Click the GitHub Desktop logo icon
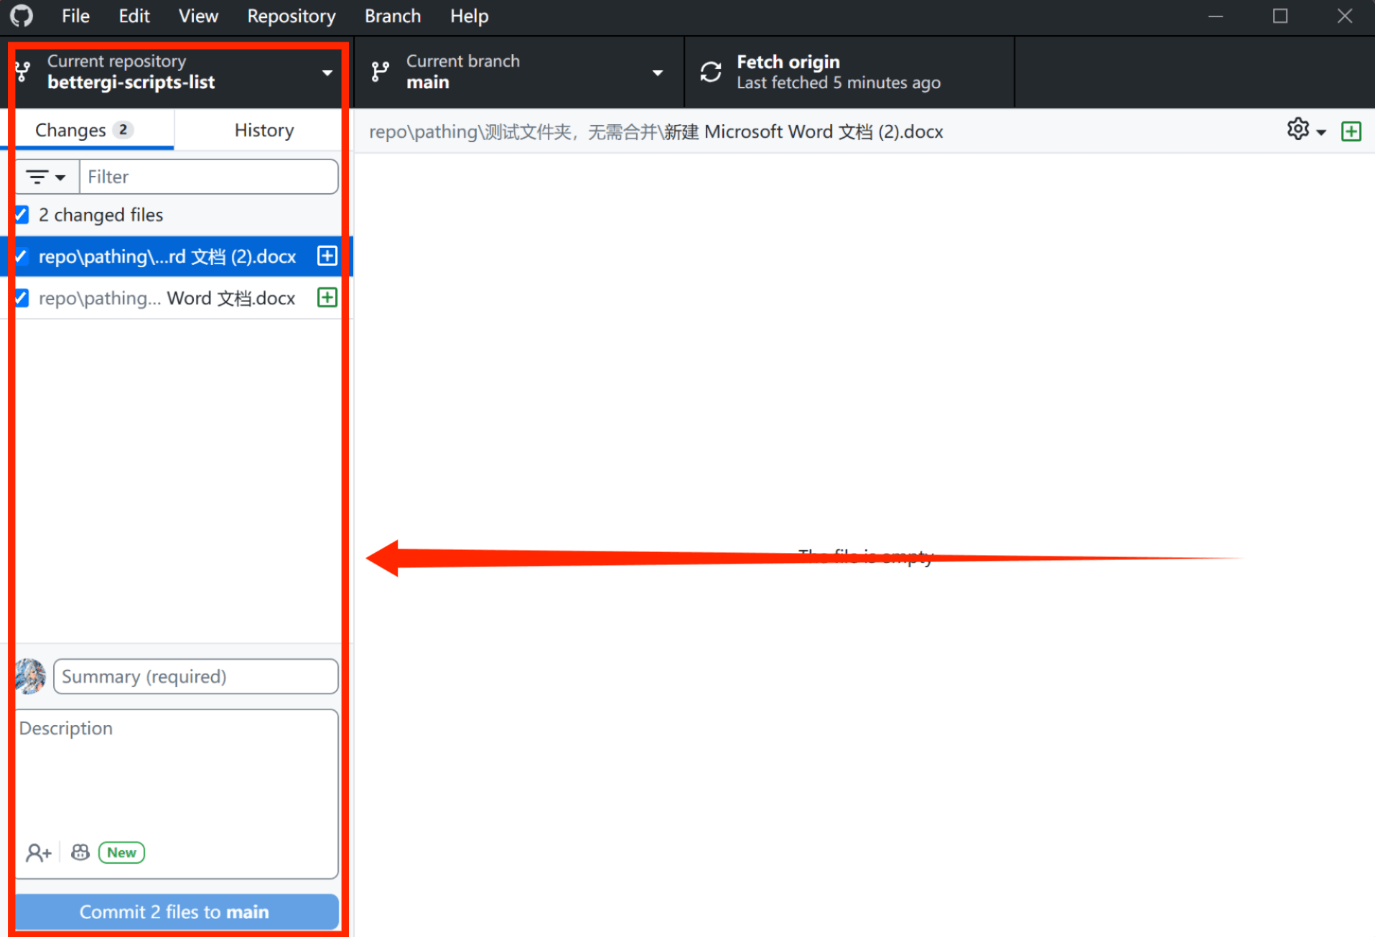This screenshot has height=937, width=1375. (x=22, y=16)
